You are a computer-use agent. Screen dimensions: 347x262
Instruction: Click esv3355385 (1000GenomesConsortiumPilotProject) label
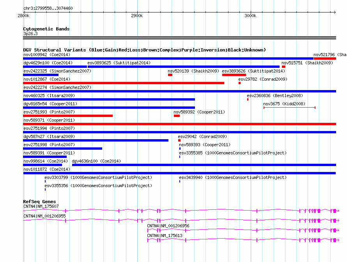(x=233, y=153)
